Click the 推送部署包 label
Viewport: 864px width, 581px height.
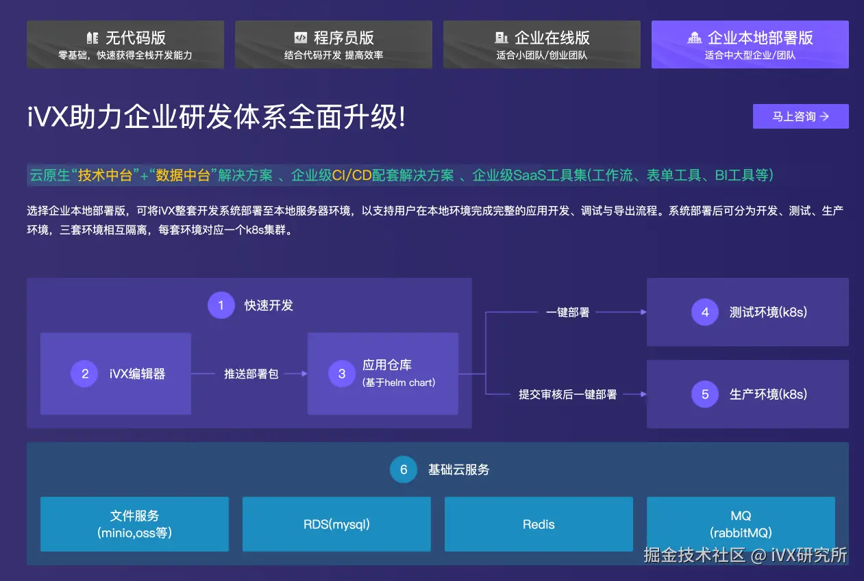(x=251, y=374)
